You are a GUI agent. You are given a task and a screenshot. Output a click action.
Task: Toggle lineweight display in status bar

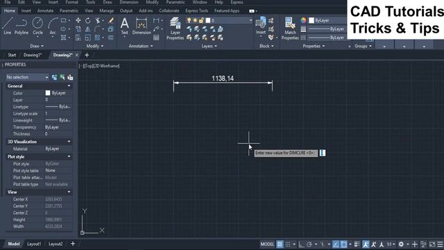click(357, 244)
